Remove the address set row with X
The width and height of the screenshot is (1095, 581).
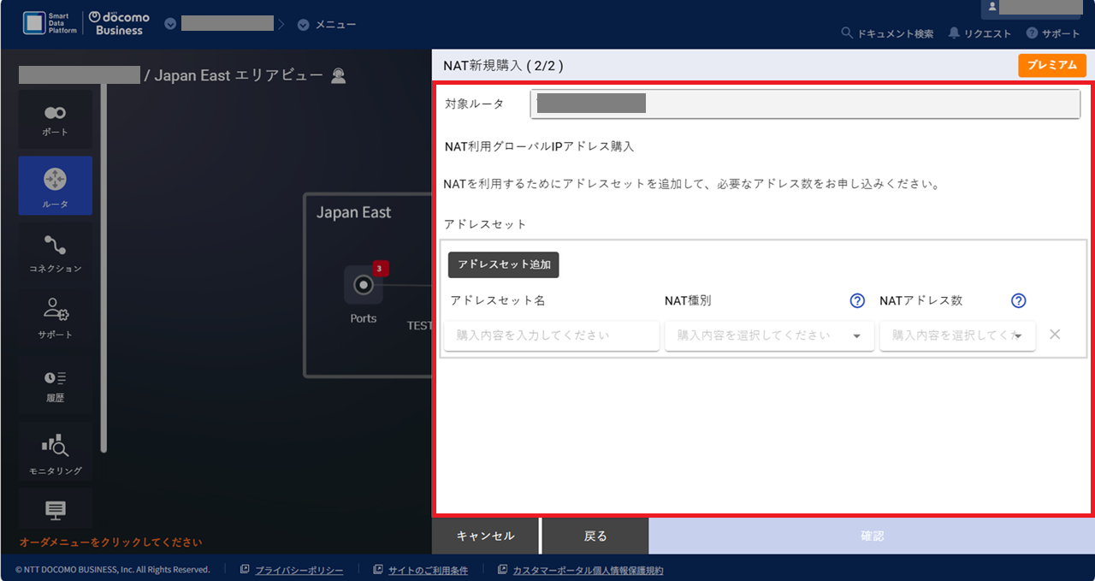click(1055, 335)
